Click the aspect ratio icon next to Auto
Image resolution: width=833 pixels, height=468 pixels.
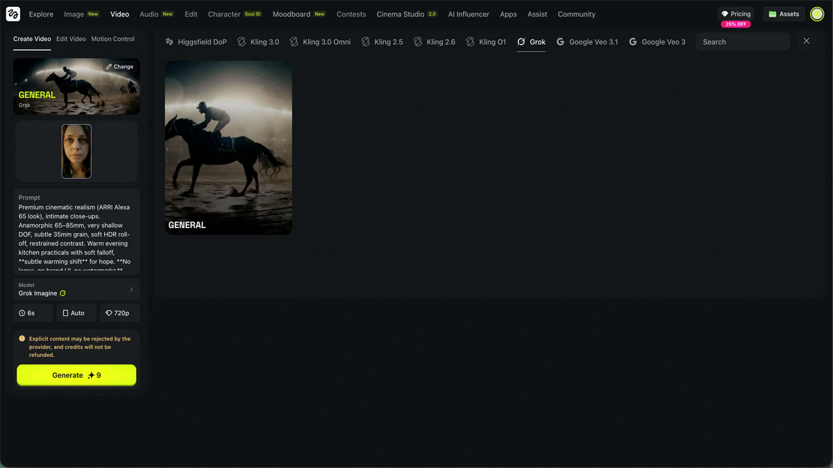pyautogui.click(x=65, y=313)
